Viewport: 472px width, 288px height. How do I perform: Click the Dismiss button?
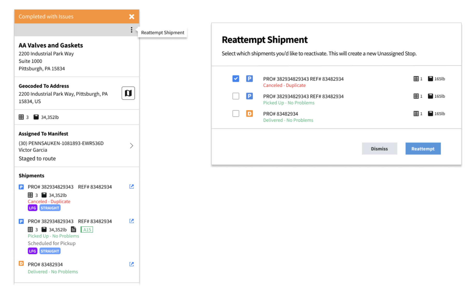pos(379,149)
